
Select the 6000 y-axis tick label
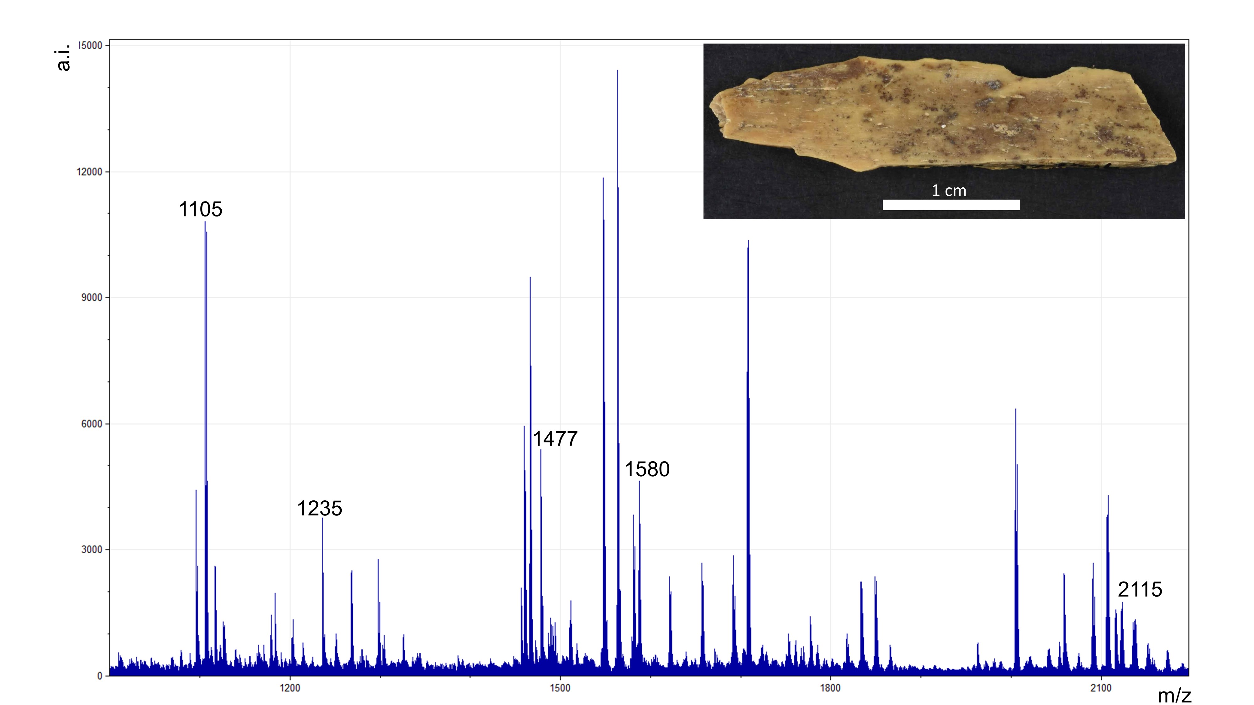(x=92, y=424)
